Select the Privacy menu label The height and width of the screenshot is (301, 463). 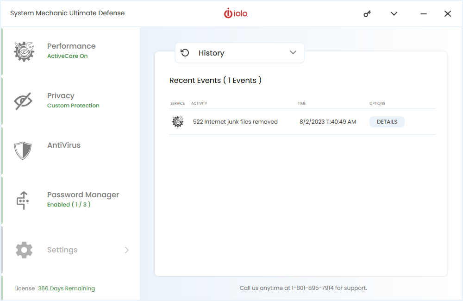tap(61, 96)
